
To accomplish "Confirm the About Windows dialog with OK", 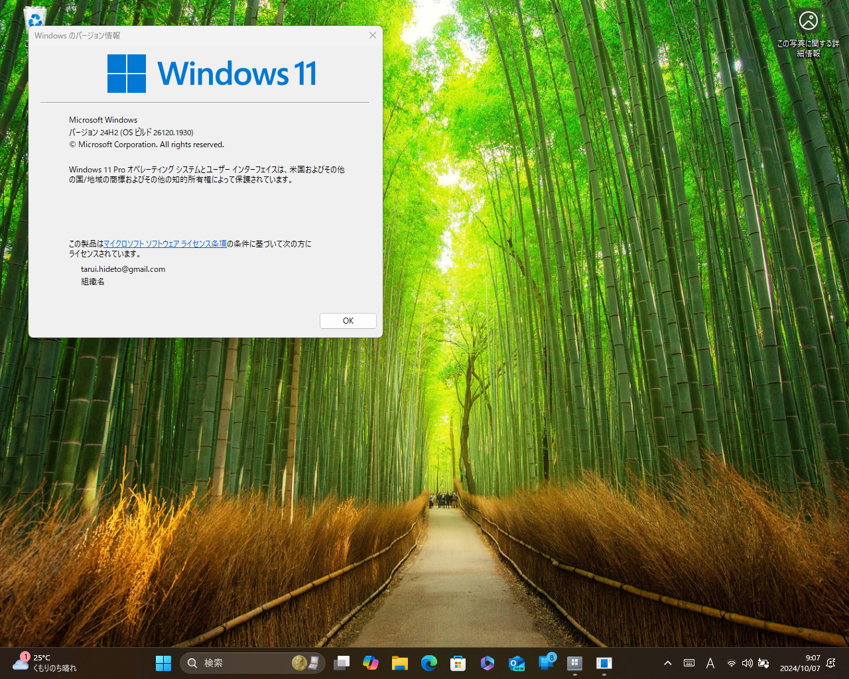I will point(348,320).
